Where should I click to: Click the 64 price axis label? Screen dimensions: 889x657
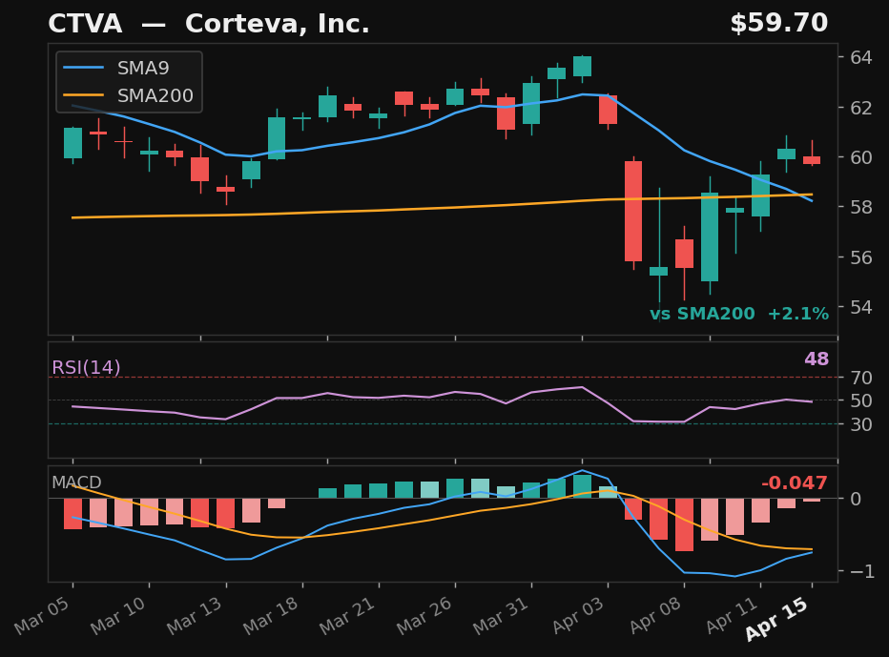pyautogui.click(x=860, y=57)
